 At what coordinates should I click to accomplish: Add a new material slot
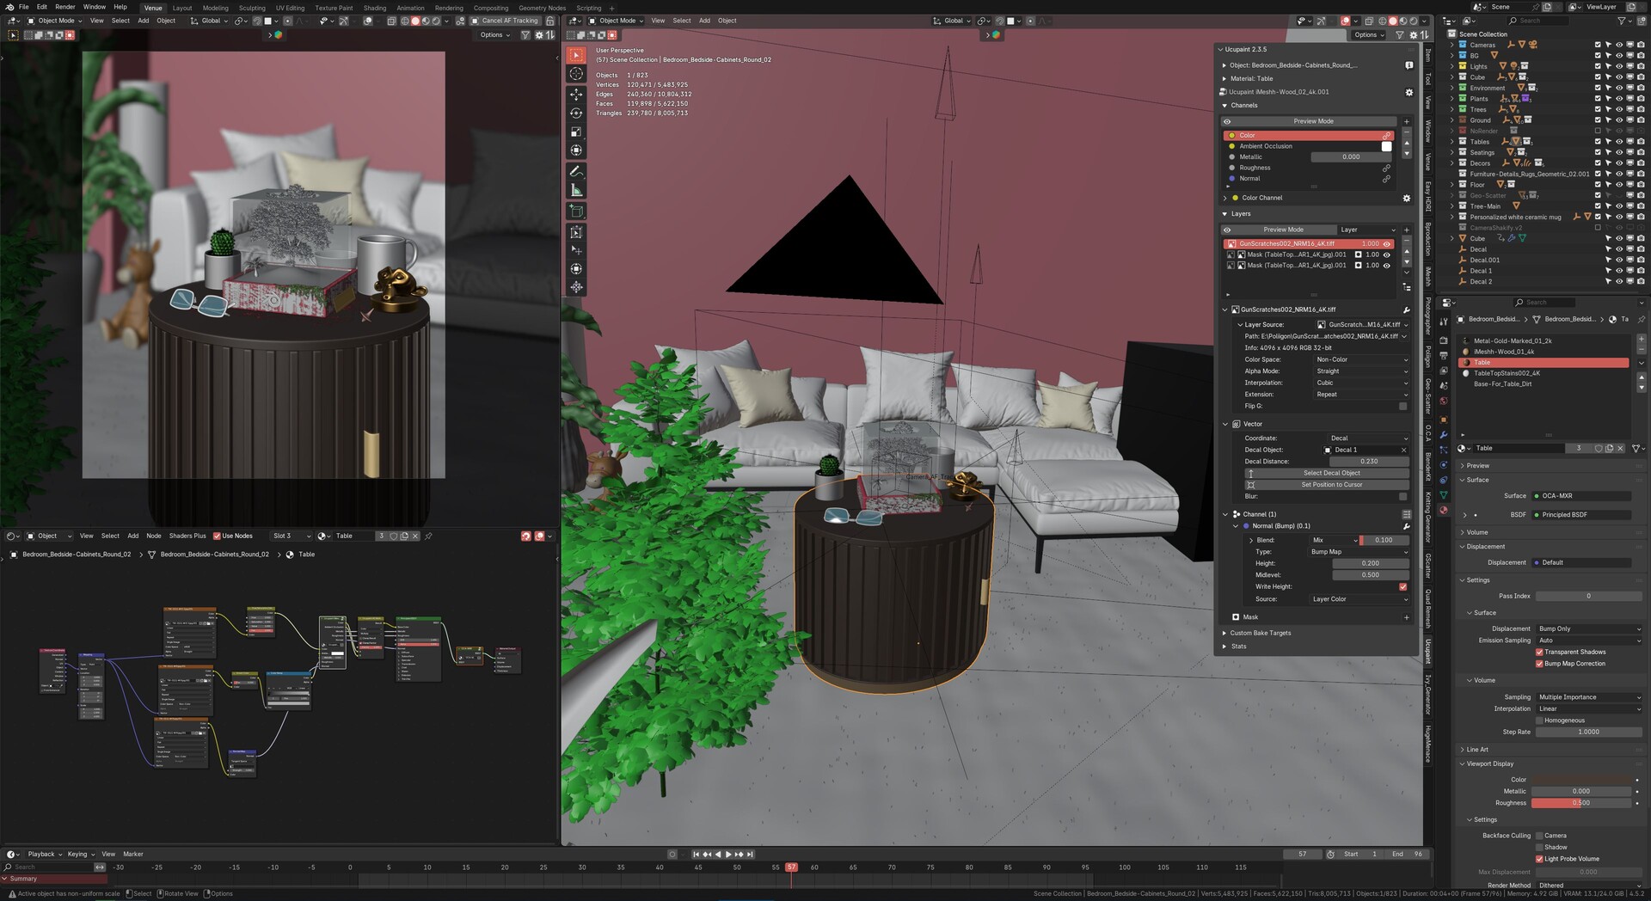click(x=1641, y=340)
